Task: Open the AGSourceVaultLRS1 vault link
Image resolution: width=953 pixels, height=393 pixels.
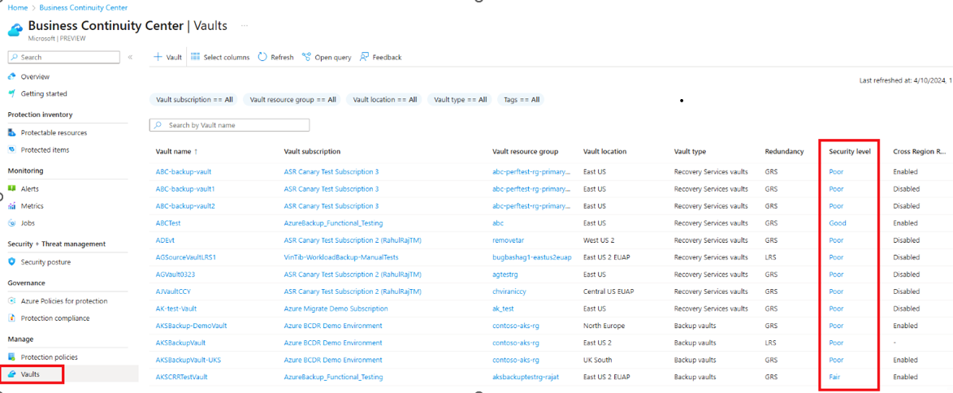Action: click(186, 257)
